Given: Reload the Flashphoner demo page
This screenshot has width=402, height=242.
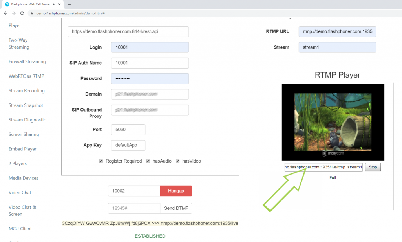Looking at the screenshot, I should (22, 13).
